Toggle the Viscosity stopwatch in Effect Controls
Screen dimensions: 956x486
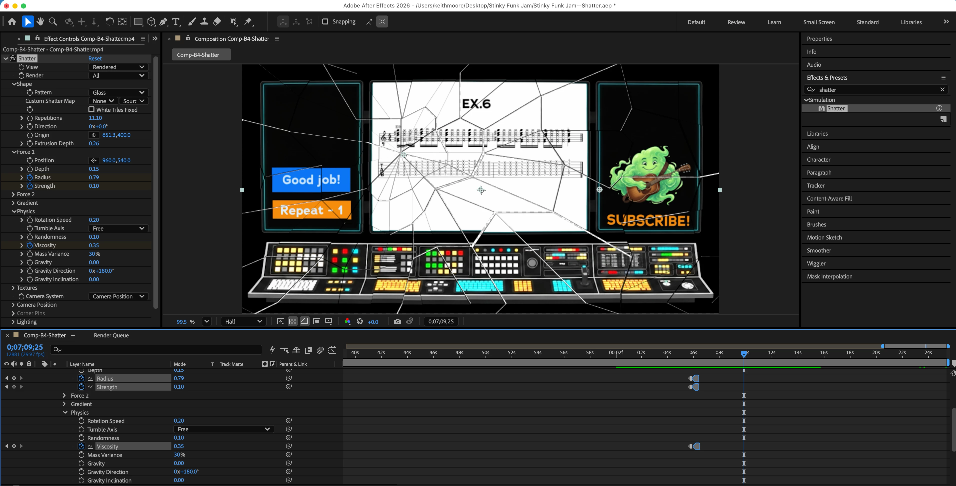30,245
